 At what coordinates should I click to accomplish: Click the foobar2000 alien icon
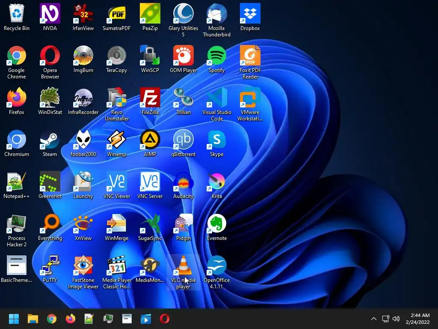(83, 139)
